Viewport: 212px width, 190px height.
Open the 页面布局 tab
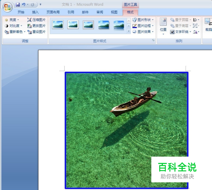click(53, 12)
